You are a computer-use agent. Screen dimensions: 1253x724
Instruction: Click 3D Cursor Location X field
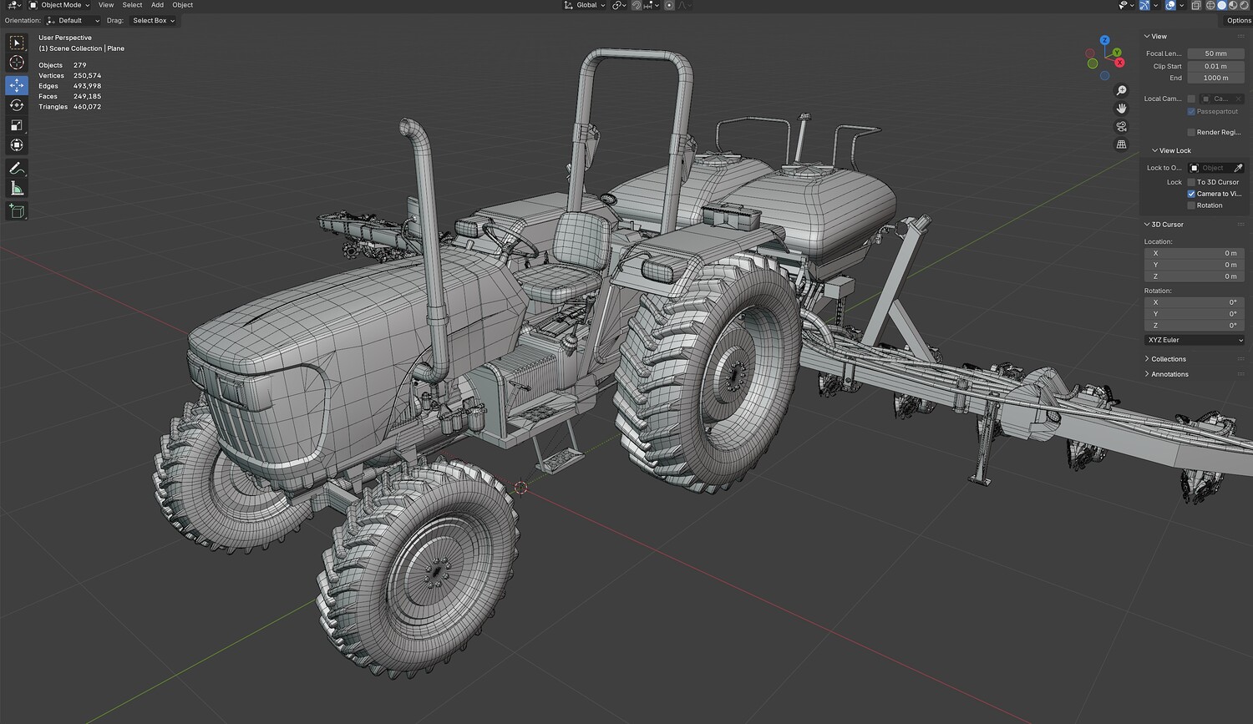click(x=1195, y=253)
